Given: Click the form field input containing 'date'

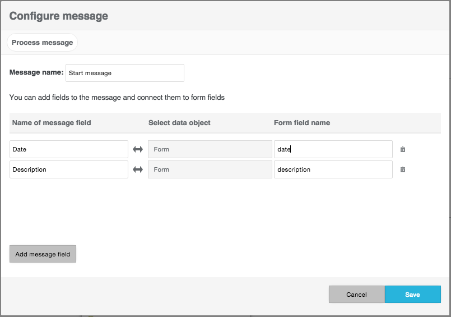Looking at the screenshot, I should pos(333,149).
